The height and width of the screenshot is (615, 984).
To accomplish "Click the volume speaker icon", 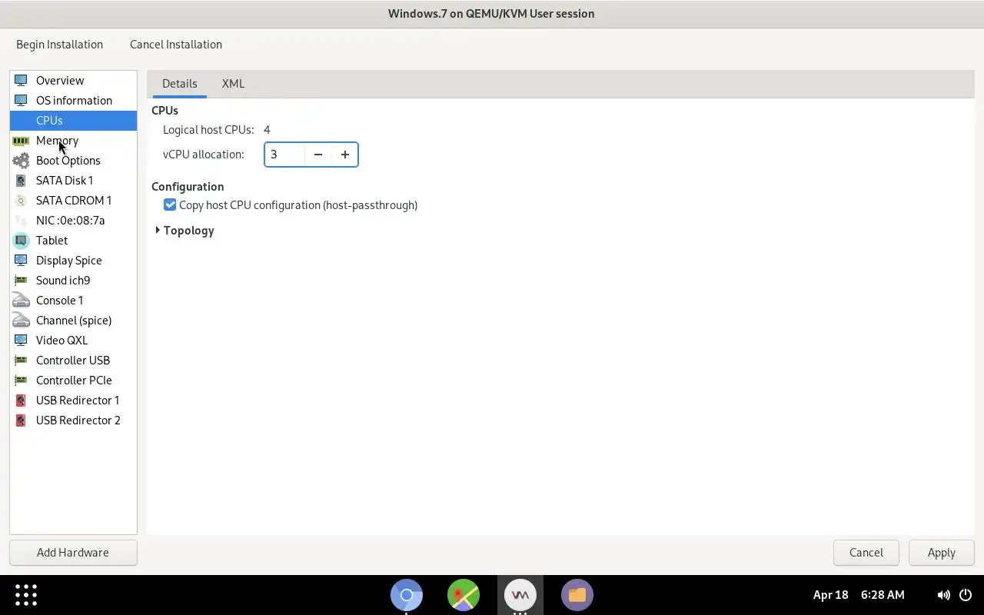I will point(943,595).
